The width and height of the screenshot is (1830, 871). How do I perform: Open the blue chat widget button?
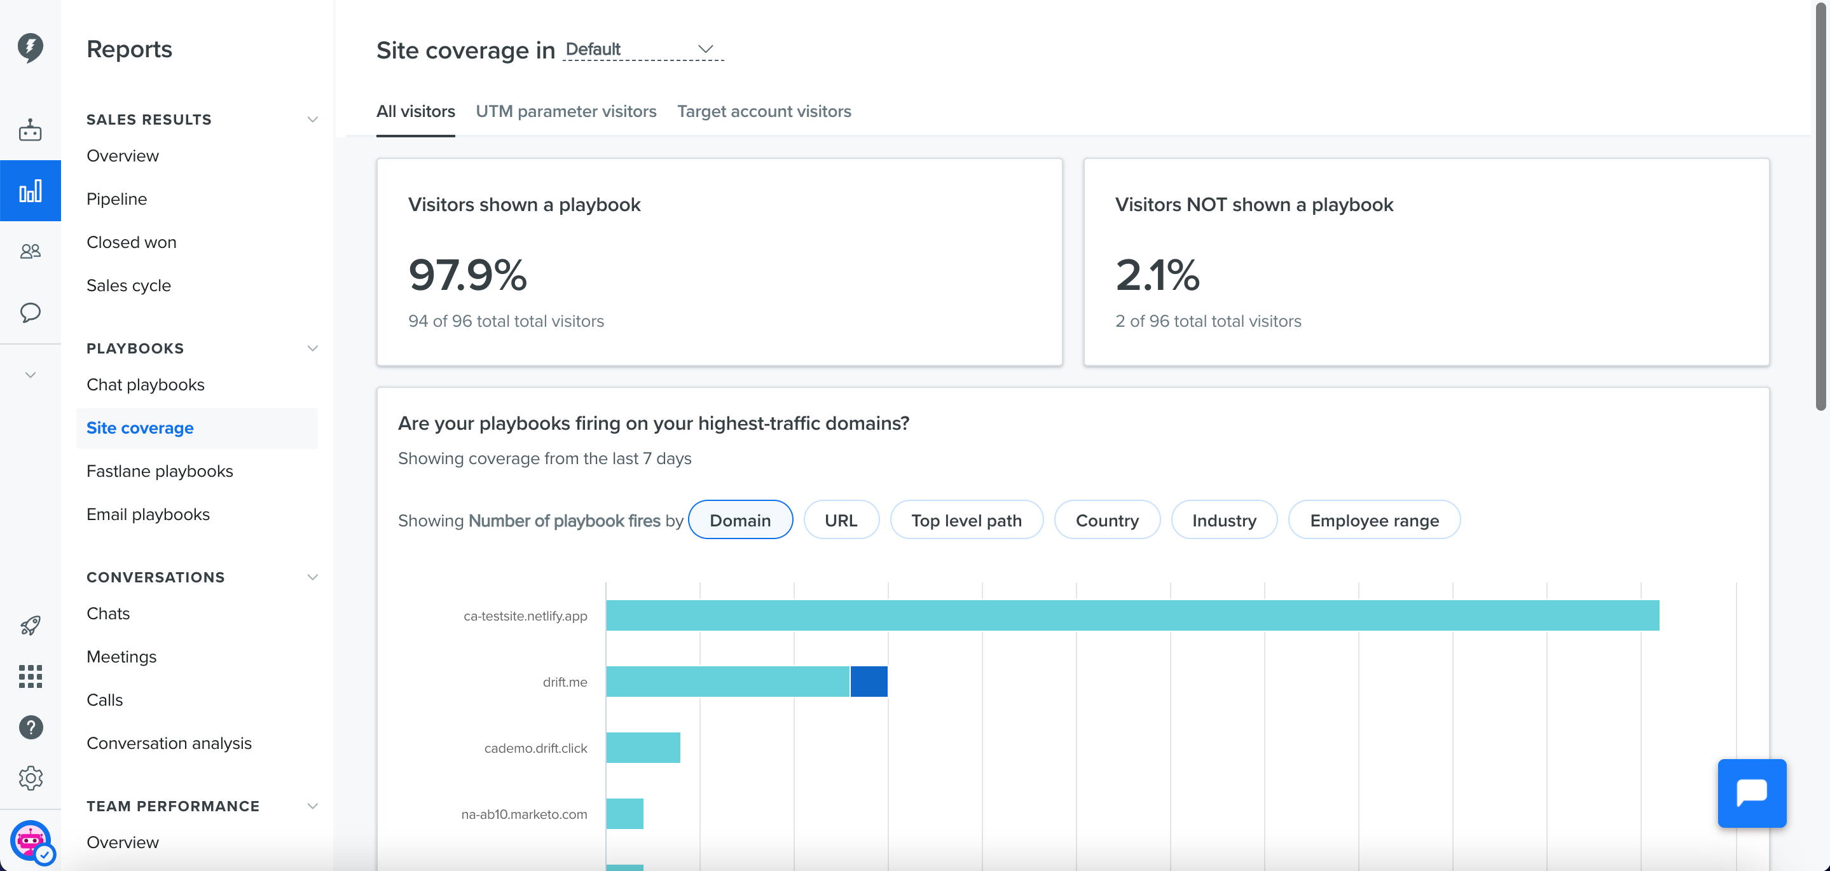tap(1752, 793)
